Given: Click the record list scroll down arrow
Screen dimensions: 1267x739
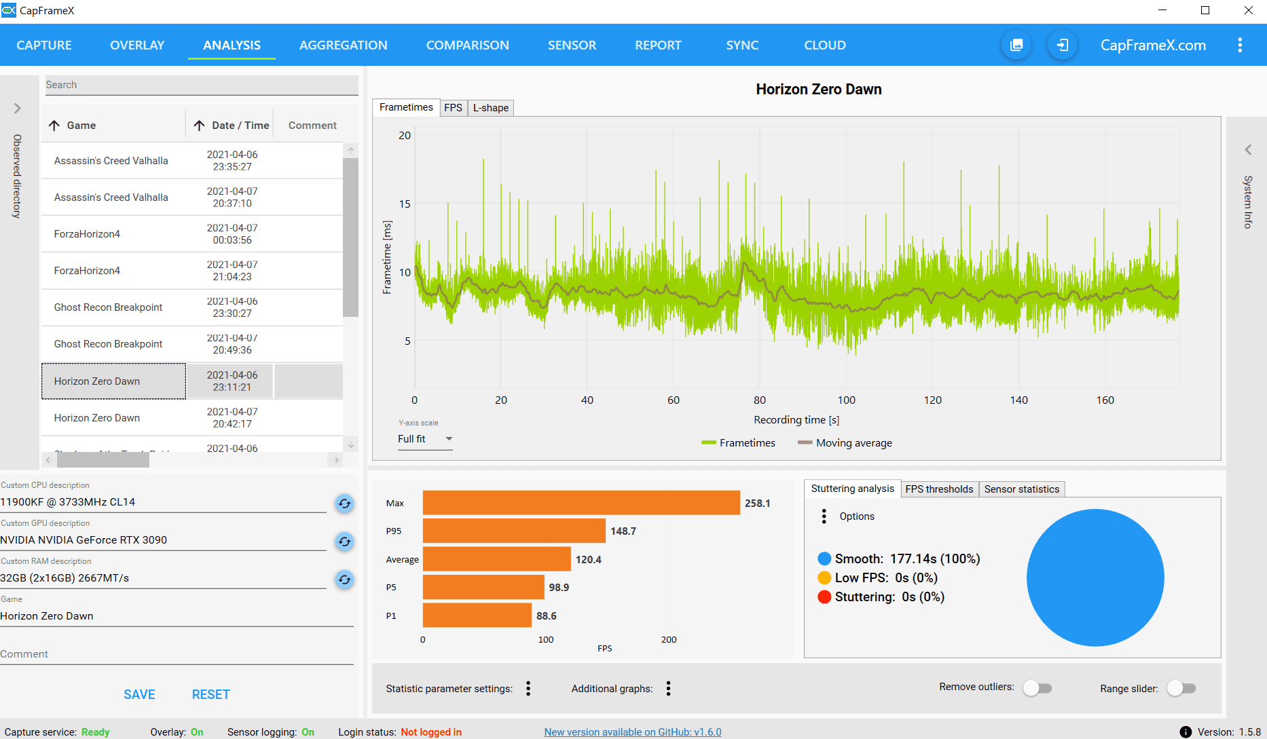Looking at the screenshot, I should 351,445.
